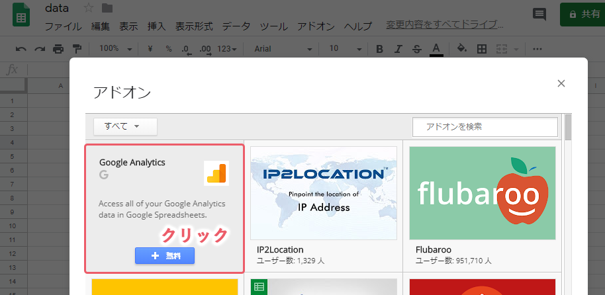Click the アドオンを検索 search field
605x295 pixels.
(485, 127)
